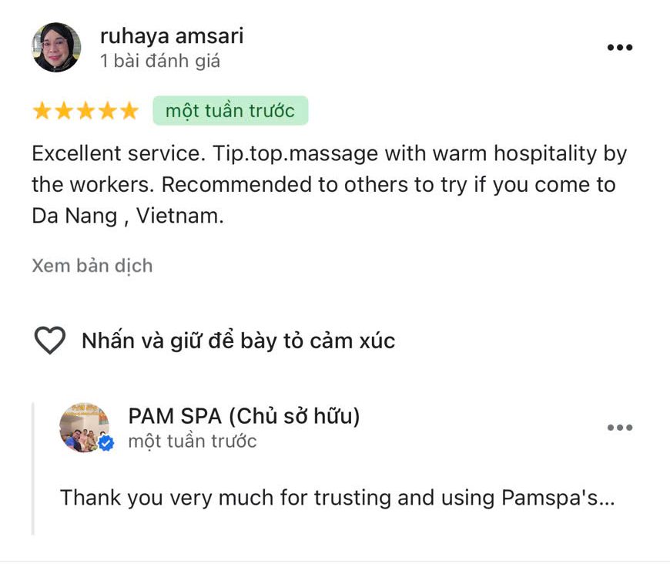Viewport: 670px width, 564px height.
Task: Click the 'Excellent service' review text
Action: [x=330, y=185]
